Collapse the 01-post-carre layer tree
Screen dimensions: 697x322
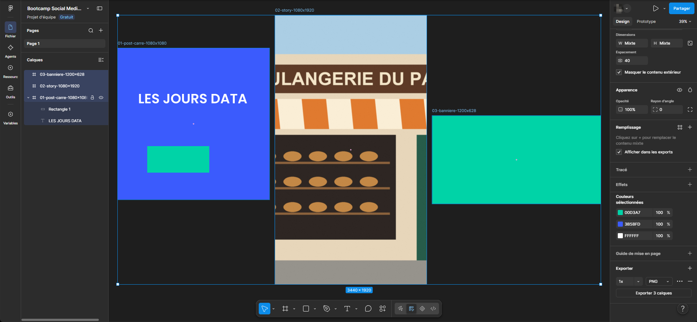pos(28,98)
